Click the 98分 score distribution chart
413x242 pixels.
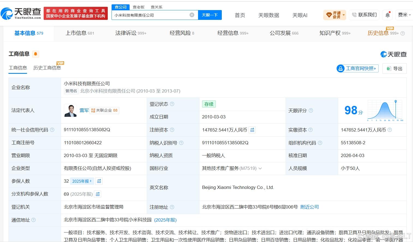(385, 110)
